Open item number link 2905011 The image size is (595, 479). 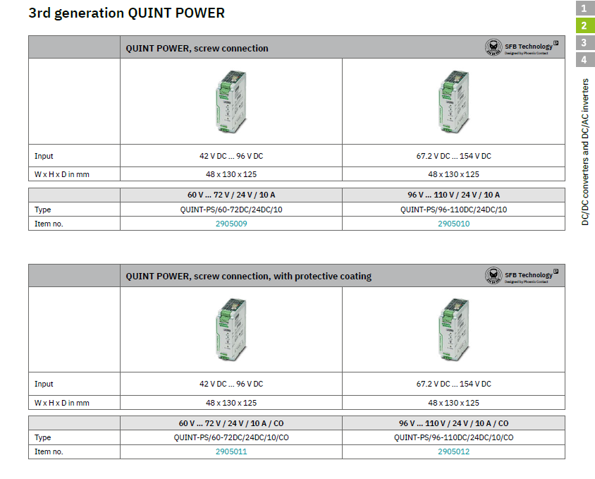231,451
